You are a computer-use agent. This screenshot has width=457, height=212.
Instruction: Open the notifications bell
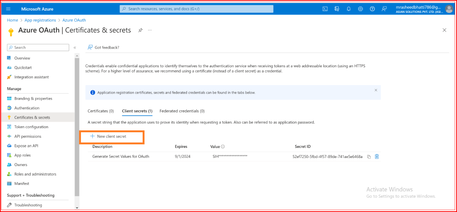tap(348, 9)
